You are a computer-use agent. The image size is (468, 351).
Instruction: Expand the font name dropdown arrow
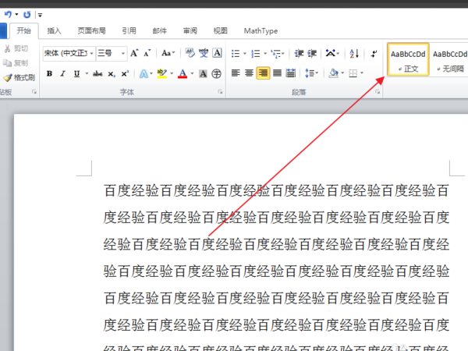(x=91, y=53)
